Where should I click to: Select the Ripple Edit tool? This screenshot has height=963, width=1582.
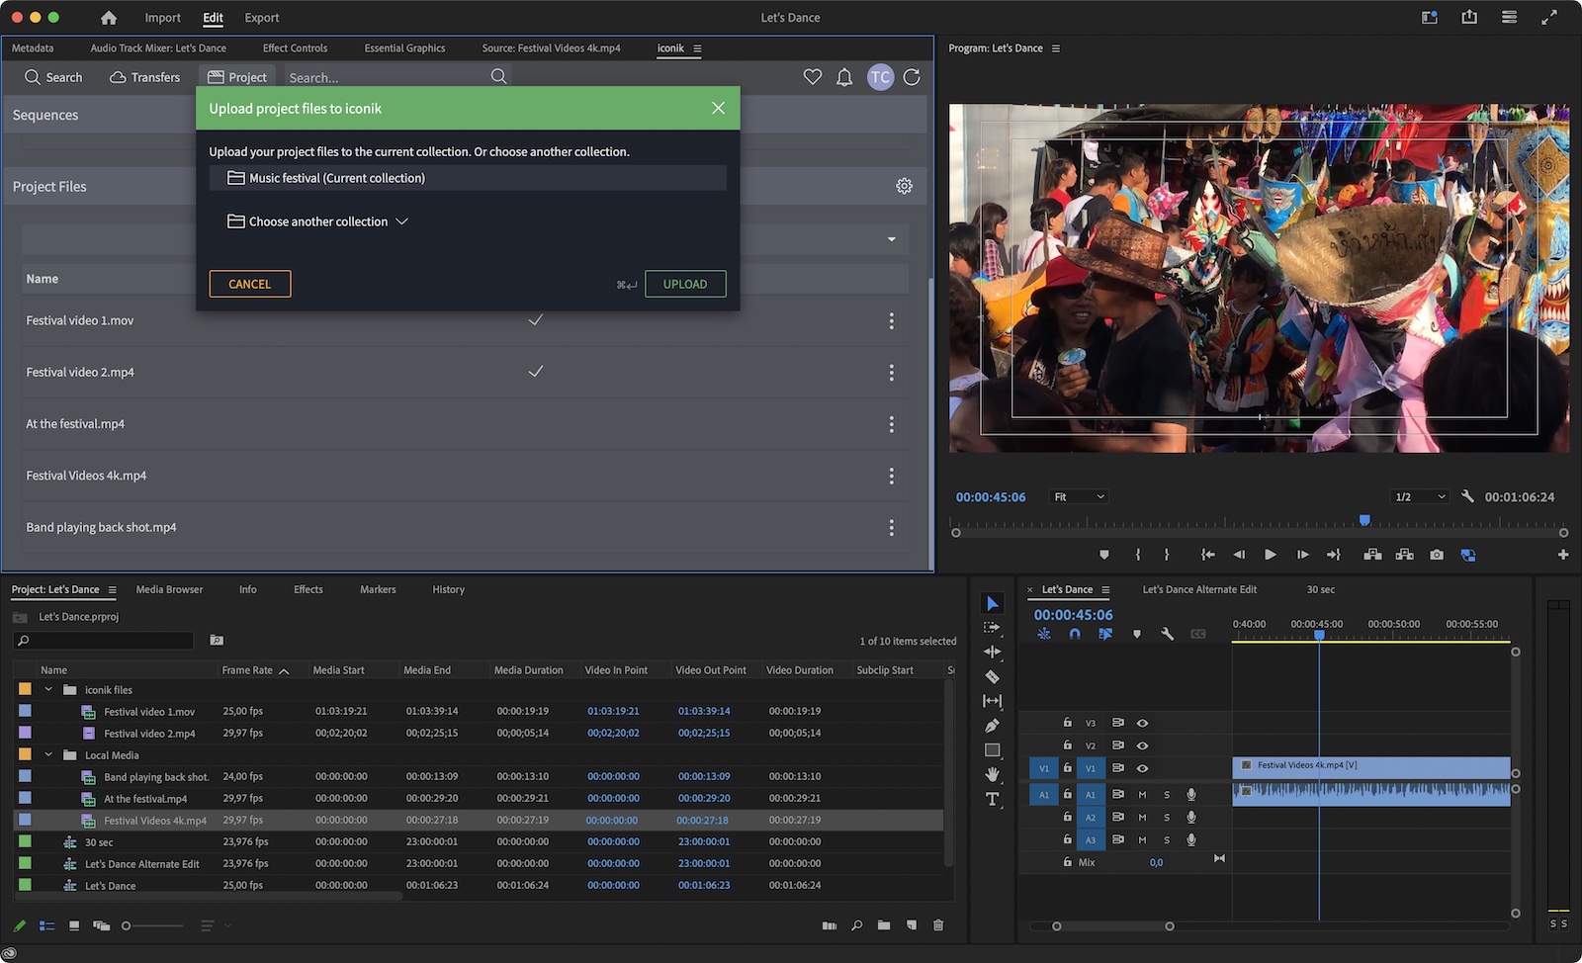993,652
